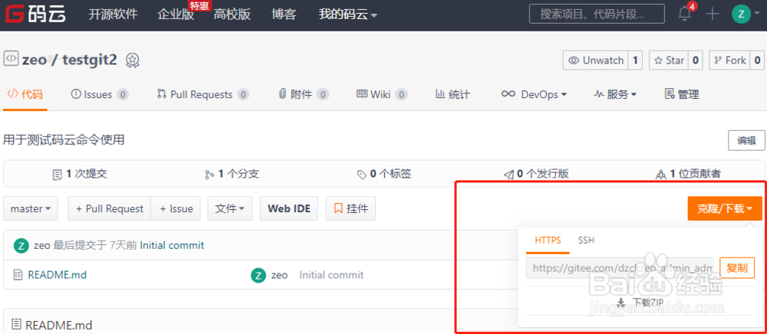767x334 pixels.
Task: Click the 1 位贡献者 contributors stat
Action: click(x=688, y=174)
